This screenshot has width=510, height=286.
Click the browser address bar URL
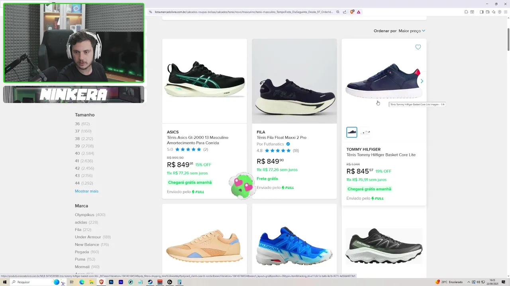tap(243, 12)
